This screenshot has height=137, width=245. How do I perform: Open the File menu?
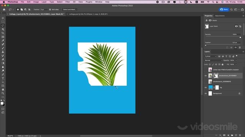pyautogui.click(x=22, y=2)
